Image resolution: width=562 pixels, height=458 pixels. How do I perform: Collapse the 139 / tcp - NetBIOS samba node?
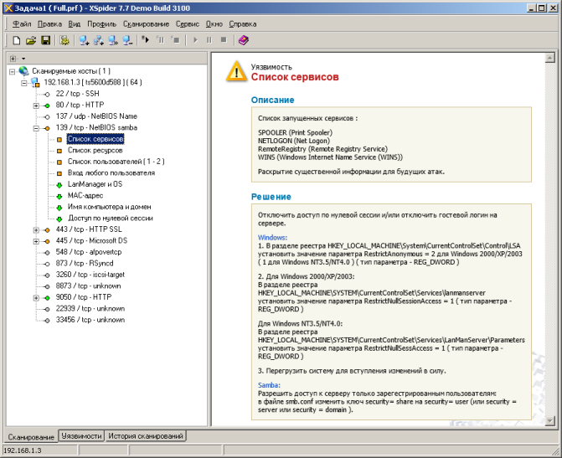[36, 128]
